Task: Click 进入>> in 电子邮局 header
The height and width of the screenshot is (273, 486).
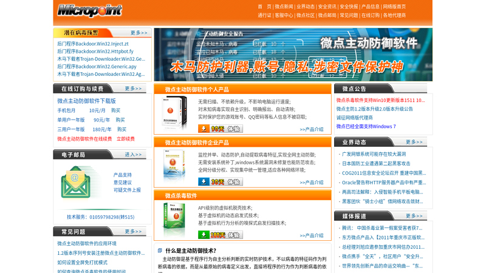Action: pos(133,155)
